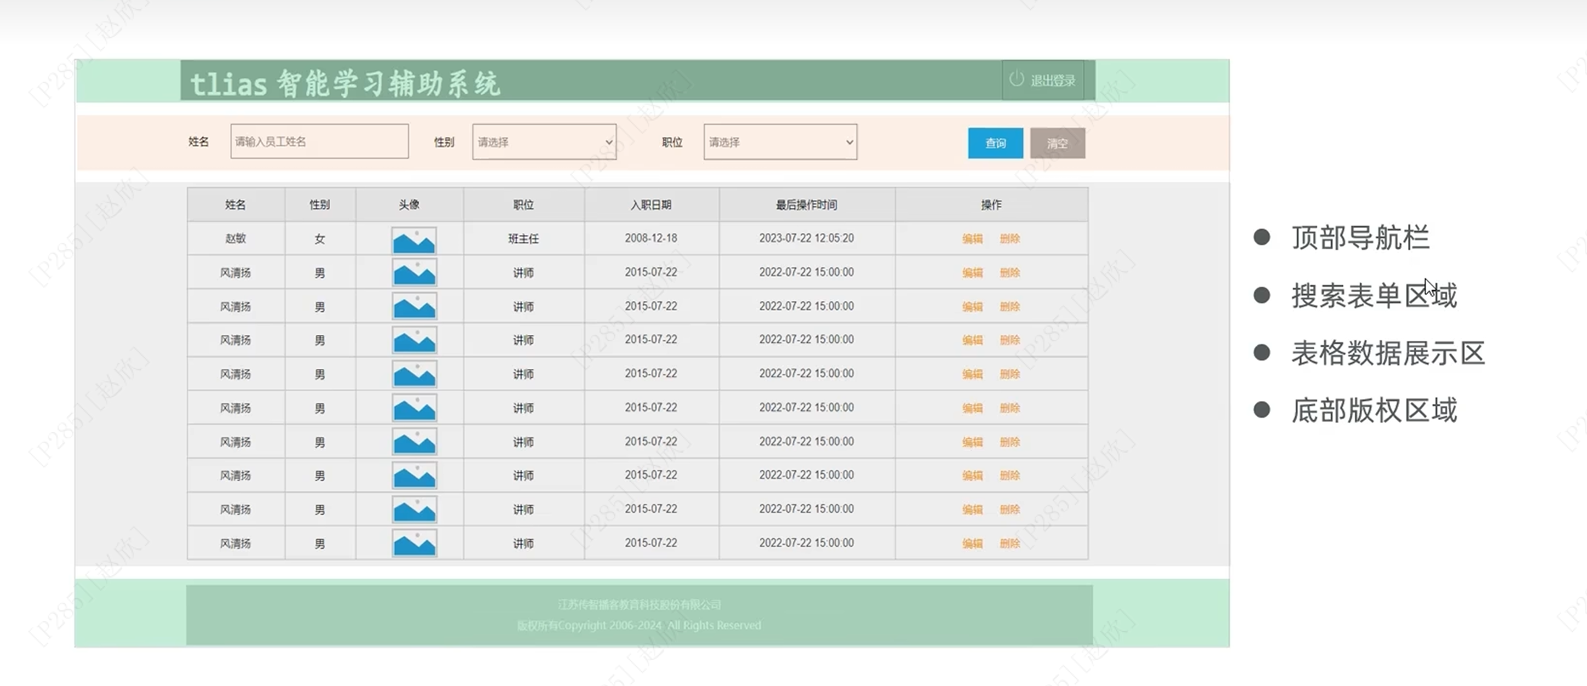Click the avatar thumbnail in the last table row
The image size is (1587, 686).
point(414,544)
